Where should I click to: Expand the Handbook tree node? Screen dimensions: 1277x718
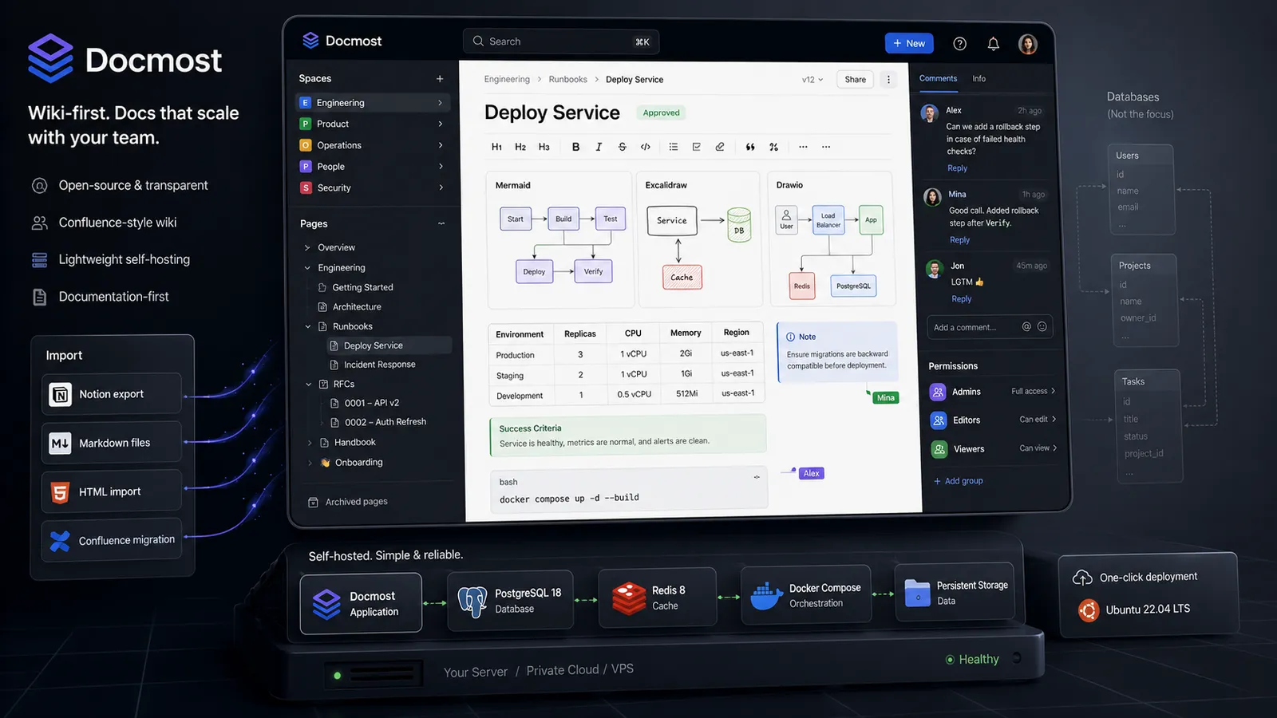[310, 443]
